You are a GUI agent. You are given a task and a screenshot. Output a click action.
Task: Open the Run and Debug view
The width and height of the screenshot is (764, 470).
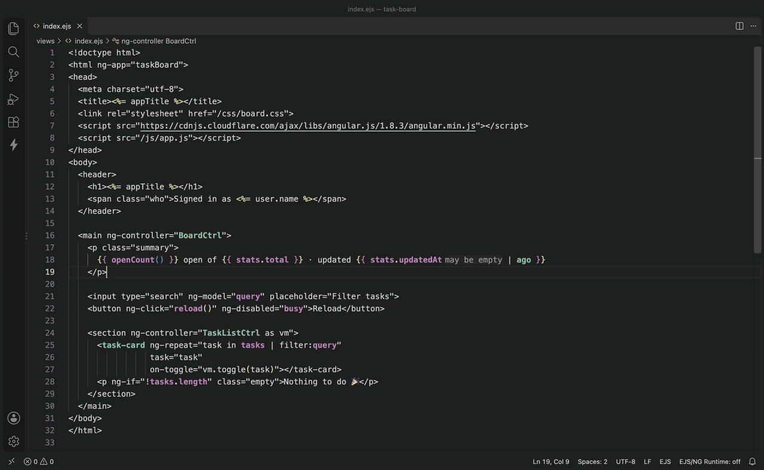tap(13, 99)
